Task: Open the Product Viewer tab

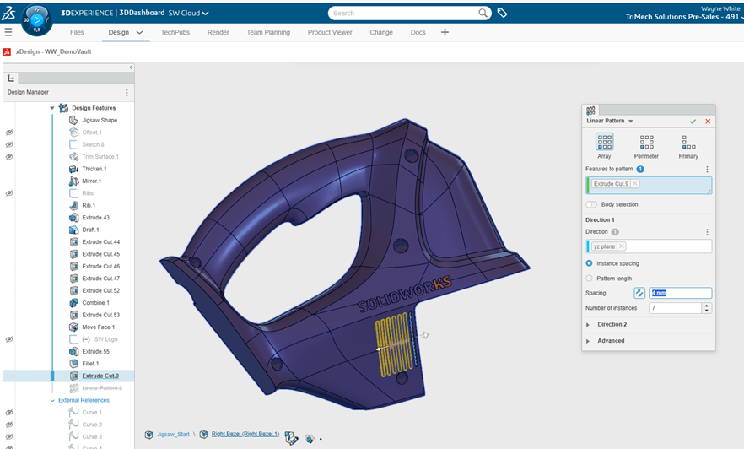Action: (330, 32)
